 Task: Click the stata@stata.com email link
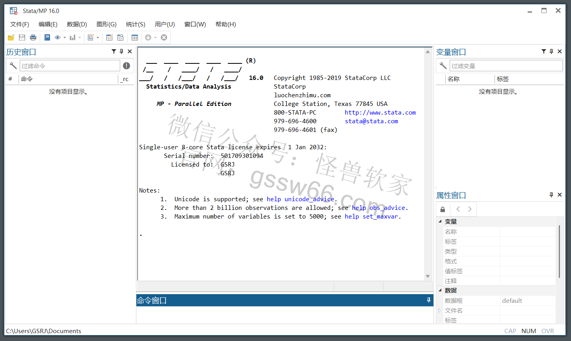coord(372,121)
